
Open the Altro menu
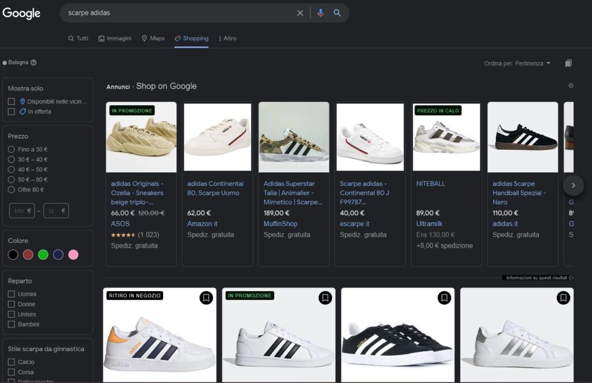[228, 39]
